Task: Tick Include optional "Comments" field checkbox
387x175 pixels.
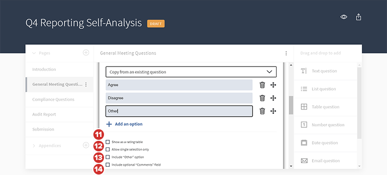Action: click(107, 165)
